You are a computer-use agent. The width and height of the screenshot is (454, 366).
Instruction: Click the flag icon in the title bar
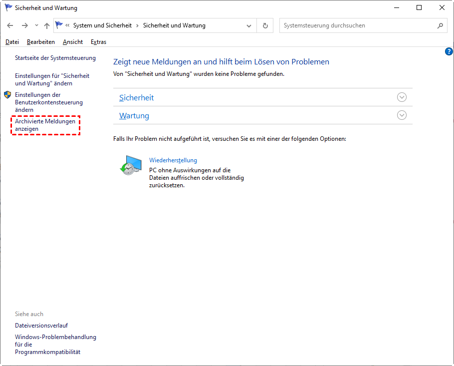(x=8, y=7)
